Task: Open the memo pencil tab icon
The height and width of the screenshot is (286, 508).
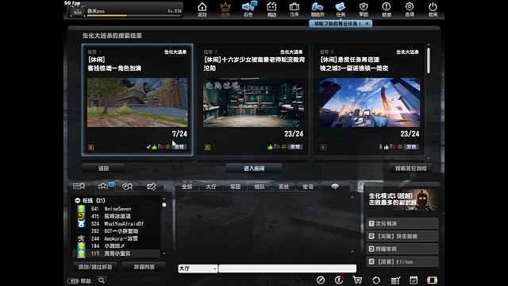Action: 152,187
